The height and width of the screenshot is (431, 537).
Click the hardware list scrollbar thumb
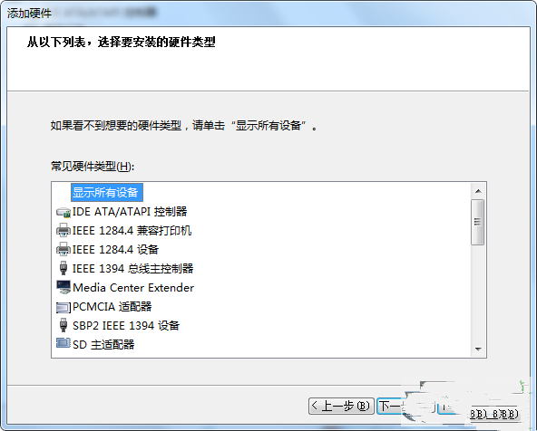478,222
